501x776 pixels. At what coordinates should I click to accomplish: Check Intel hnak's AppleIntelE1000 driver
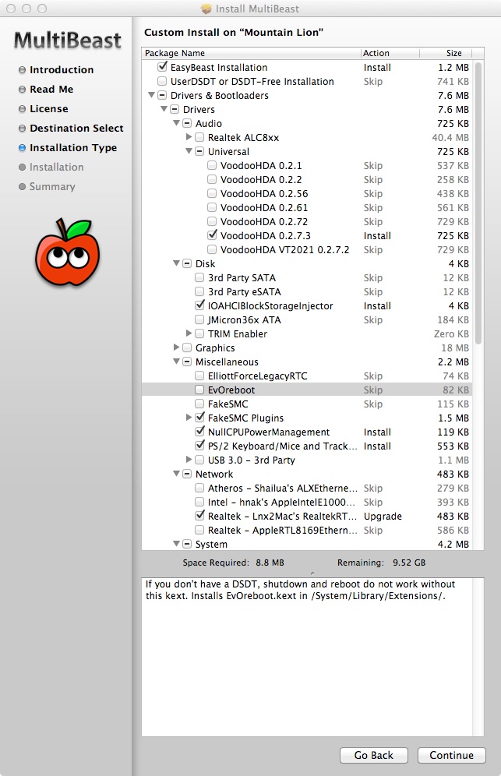pos(199,502)
